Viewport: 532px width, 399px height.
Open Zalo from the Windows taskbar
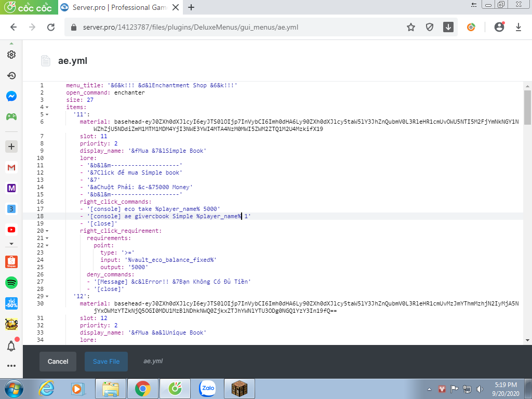click(x=208, y=388)
